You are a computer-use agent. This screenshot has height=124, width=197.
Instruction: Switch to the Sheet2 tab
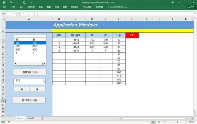point(31,118)
